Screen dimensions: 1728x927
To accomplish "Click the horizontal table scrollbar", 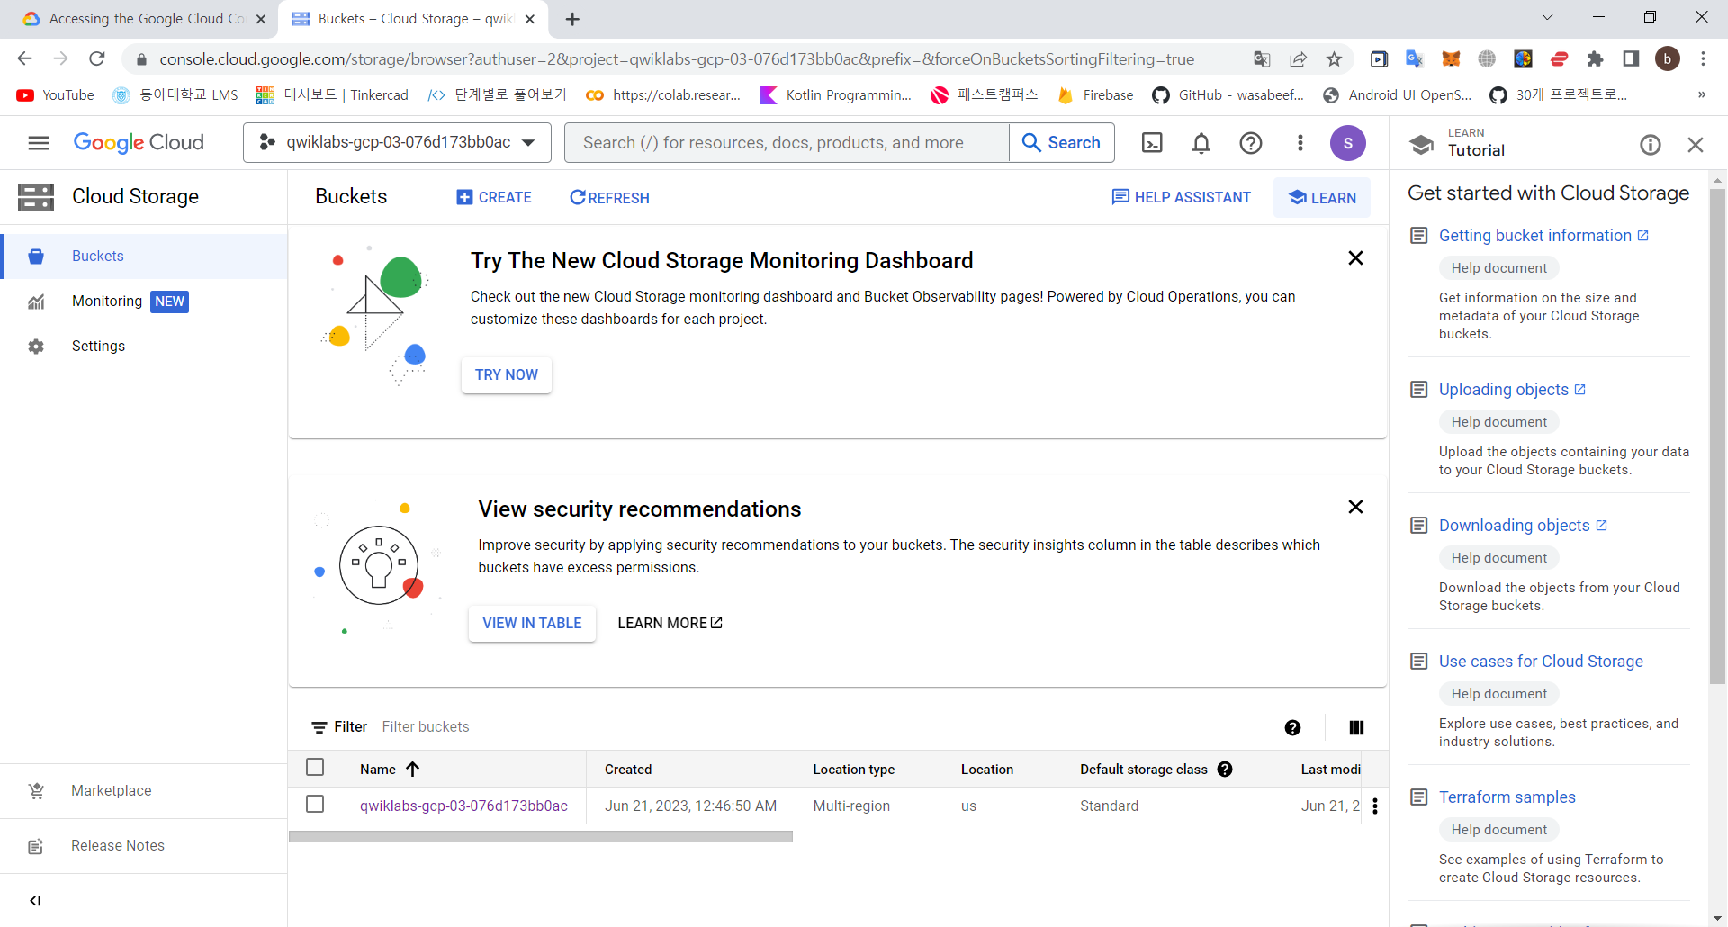I will (540, 836).
